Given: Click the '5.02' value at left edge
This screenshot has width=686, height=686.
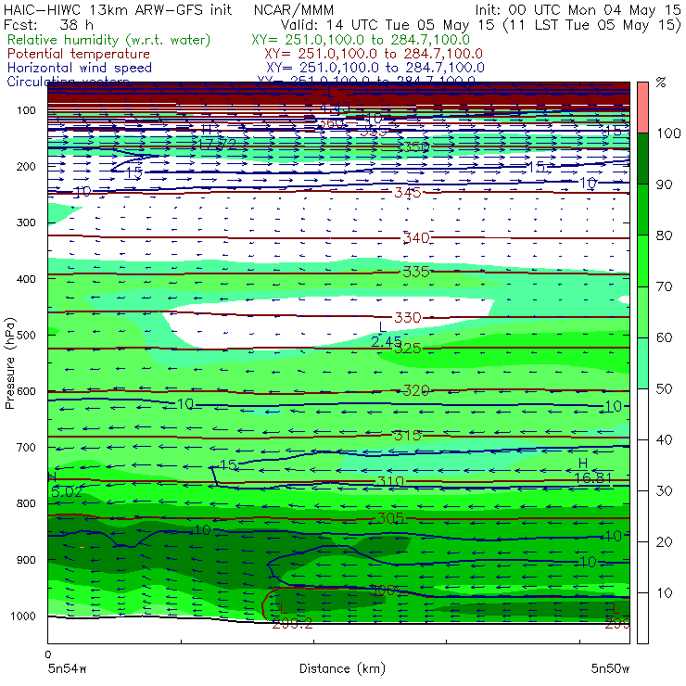Looking at the screenshot, I should click(x=67, y=491).
